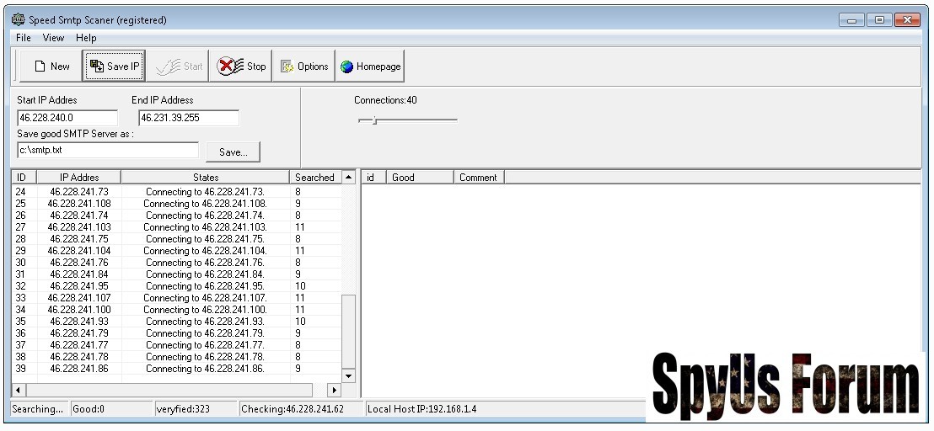
Task: Adjust the Connections slider handle
Action: click(373, 120)
